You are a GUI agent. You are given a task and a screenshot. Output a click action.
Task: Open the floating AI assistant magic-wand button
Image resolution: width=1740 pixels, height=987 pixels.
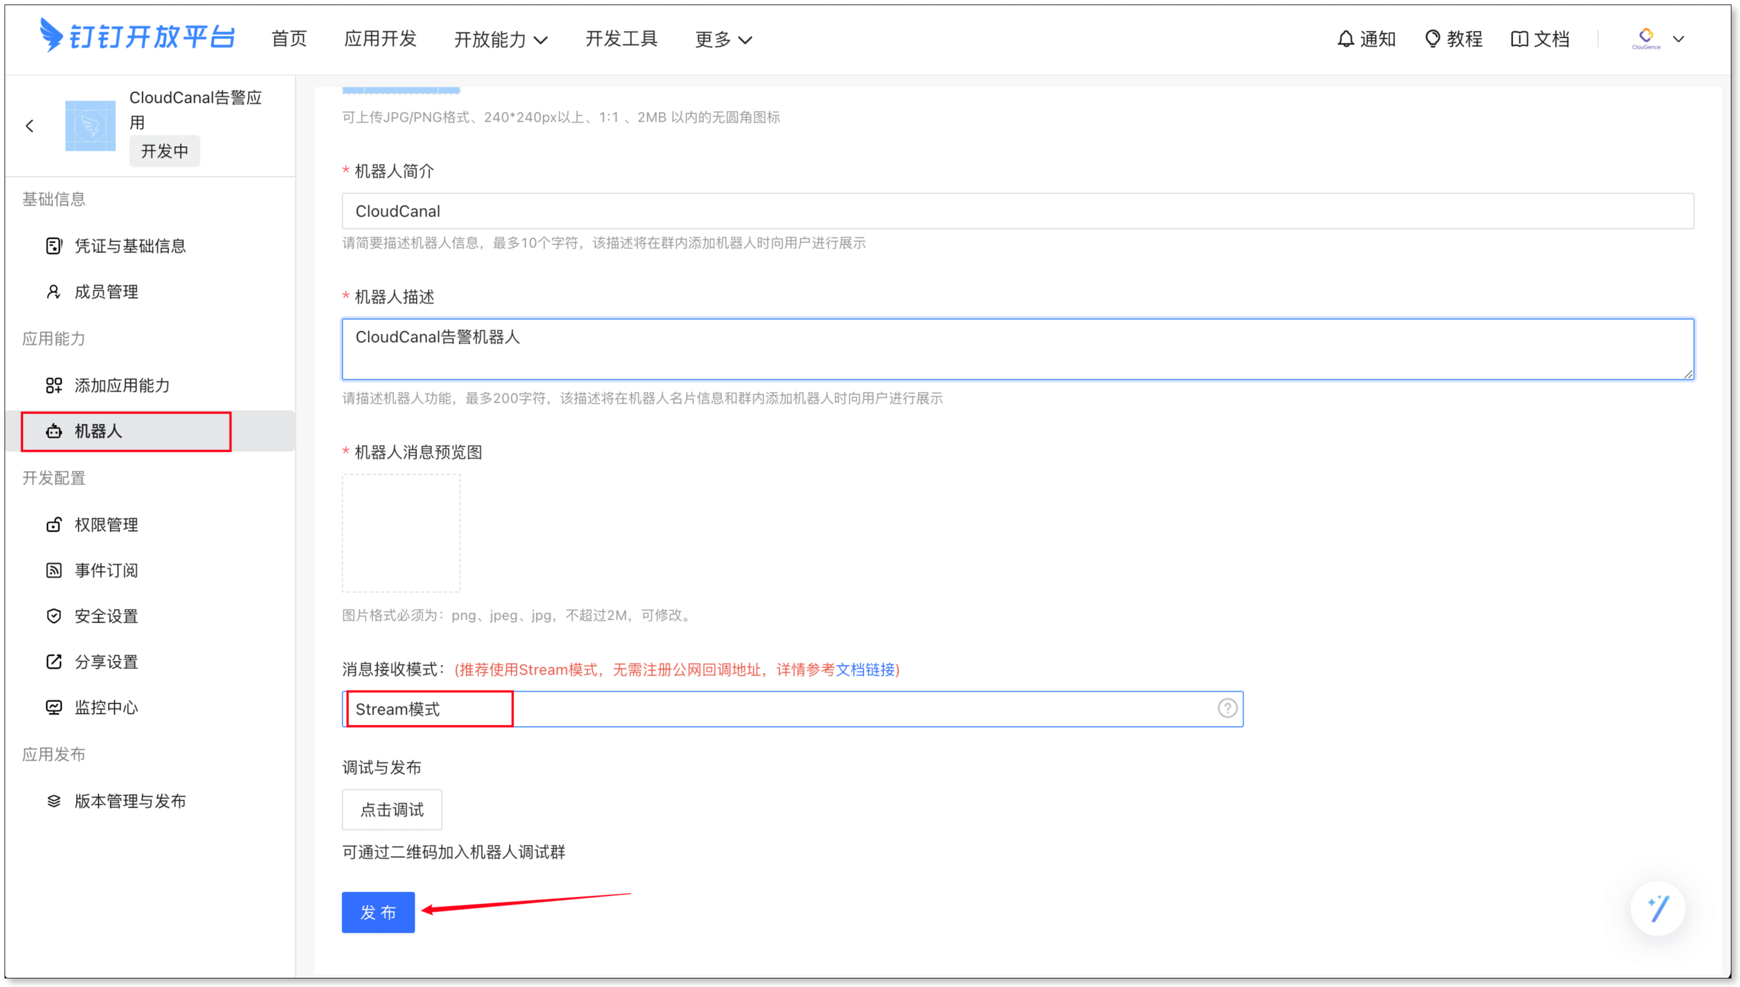tap(1658, 908)
